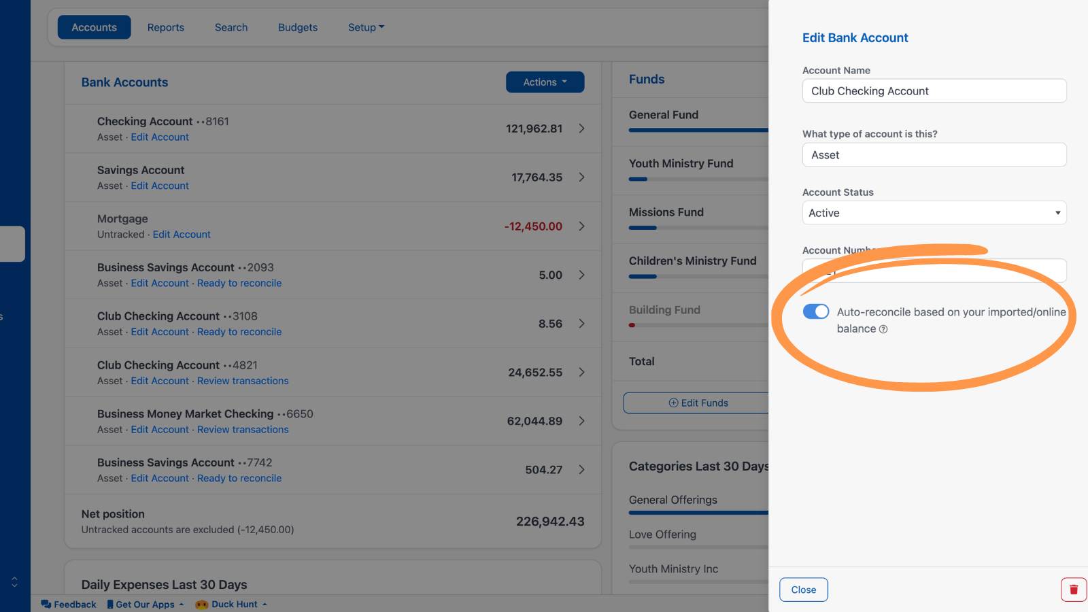The image size is (1088, 612).
Task: Open the Setup dropdown menu
Action: click(366, 27)
